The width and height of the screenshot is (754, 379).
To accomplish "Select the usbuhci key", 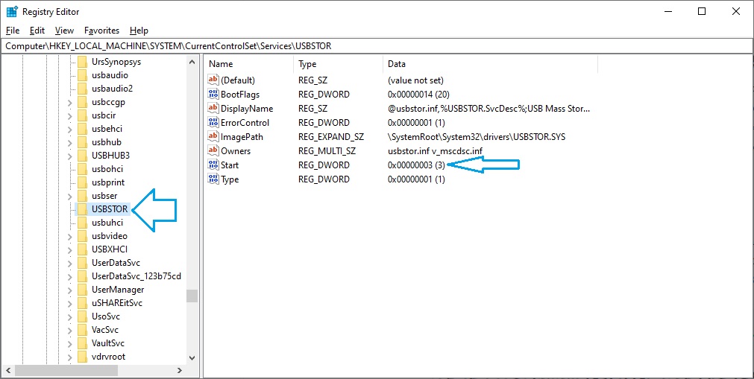I will [107, 223].
